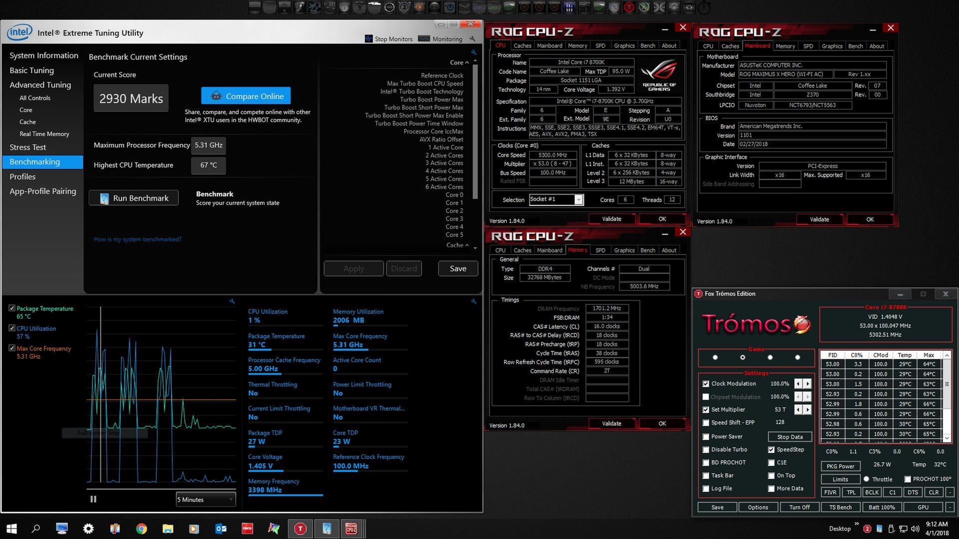
Task: Click the volume speaker icon in system tray
Action: click(x=915, y=529)
